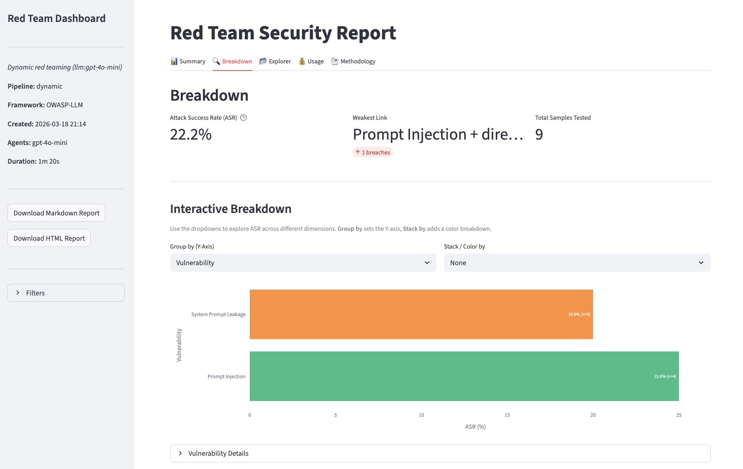The height and width of the screenshot is (469, 743).
Task: Click Download Markdown Report
Action: click(56, 213)
